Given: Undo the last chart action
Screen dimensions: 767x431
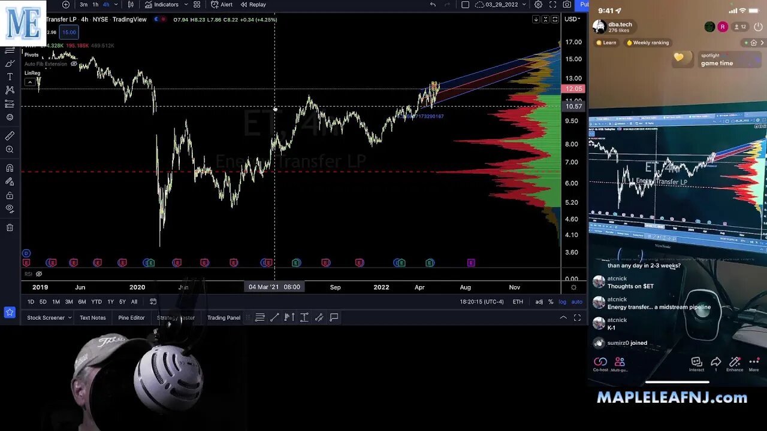Looking at the screenshot, I should tap(433, 4).
